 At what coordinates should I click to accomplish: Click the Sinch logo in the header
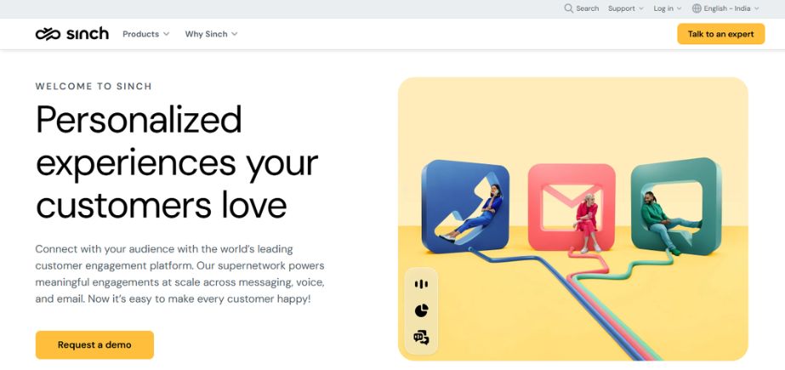click(x=71, y=34)
